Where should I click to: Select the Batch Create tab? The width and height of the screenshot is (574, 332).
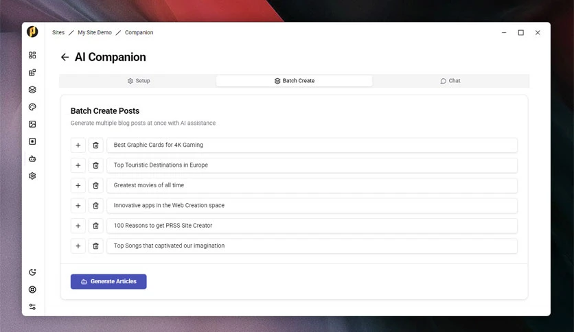pos(295,81)
